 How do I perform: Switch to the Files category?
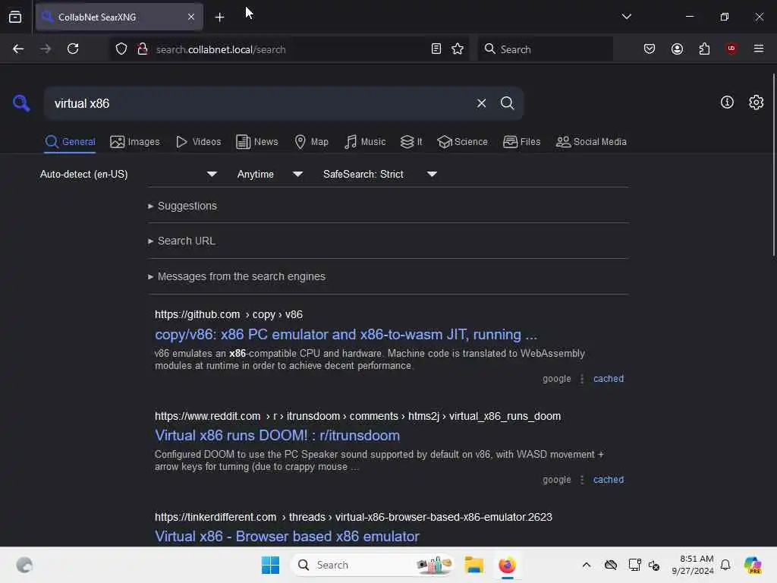pos(521,142)
